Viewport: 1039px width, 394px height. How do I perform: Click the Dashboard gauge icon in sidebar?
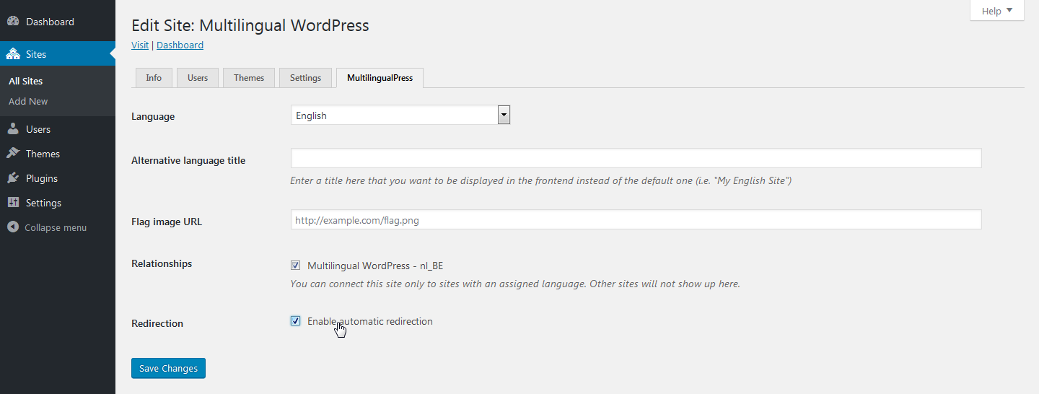tap(13, 22)
